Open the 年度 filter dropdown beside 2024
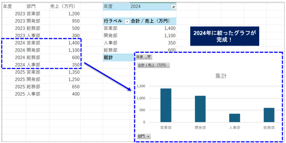The image size is (286, 143). (173, 7)
